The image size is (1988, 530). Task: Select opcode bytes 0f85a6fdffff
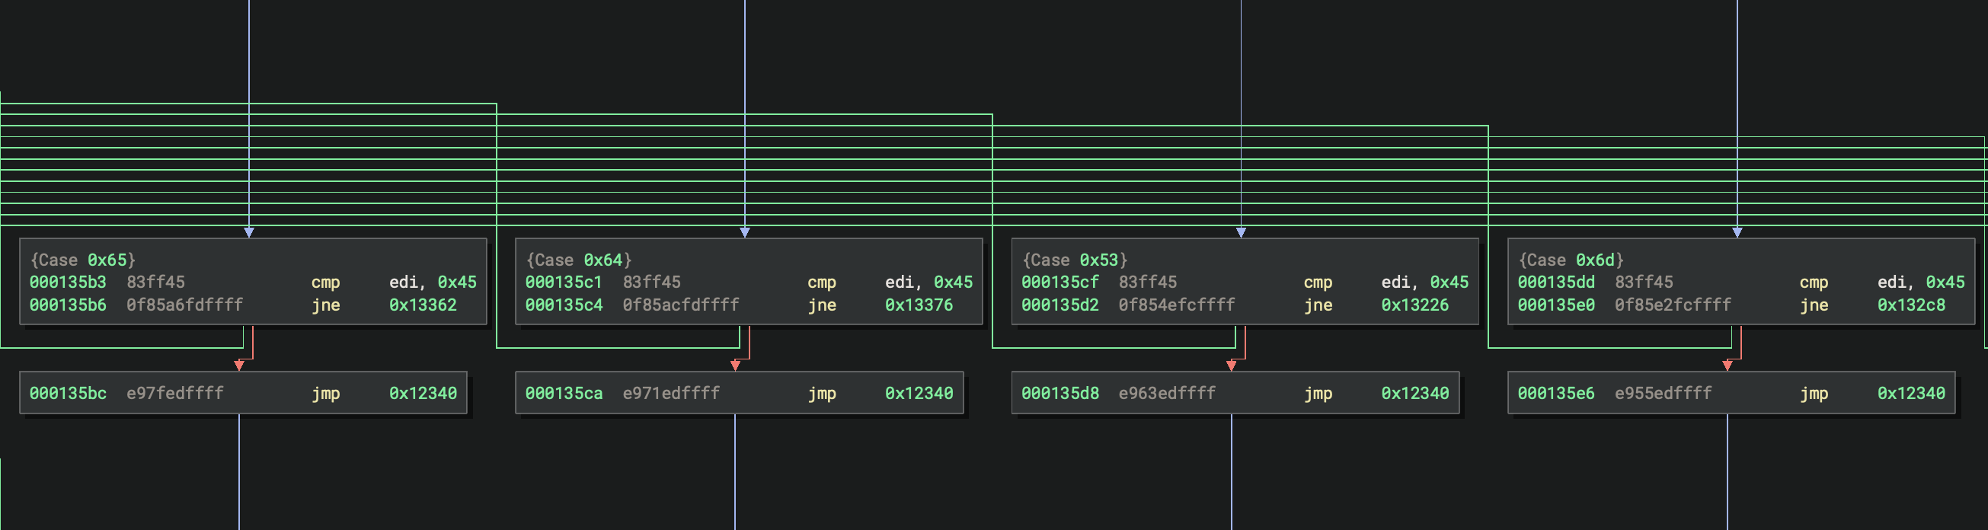pyautogui.click(x=184, y=305)
